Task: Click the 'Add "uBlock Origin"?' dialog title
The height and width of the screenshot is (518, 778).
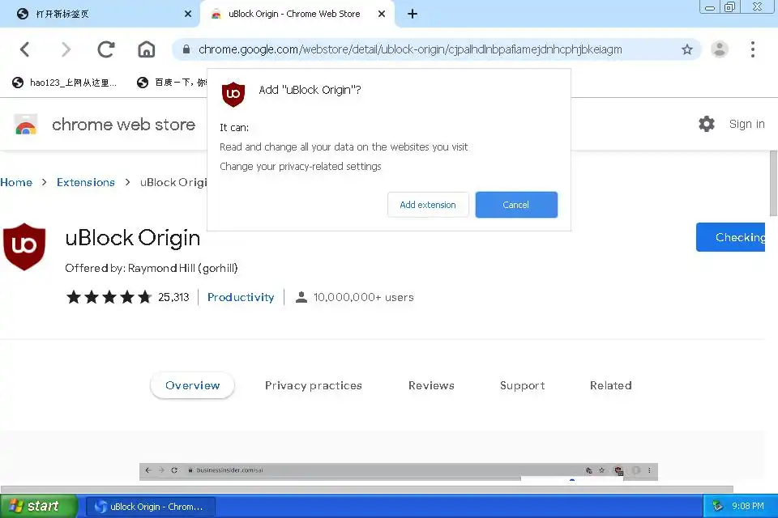Action: [310, 90]
